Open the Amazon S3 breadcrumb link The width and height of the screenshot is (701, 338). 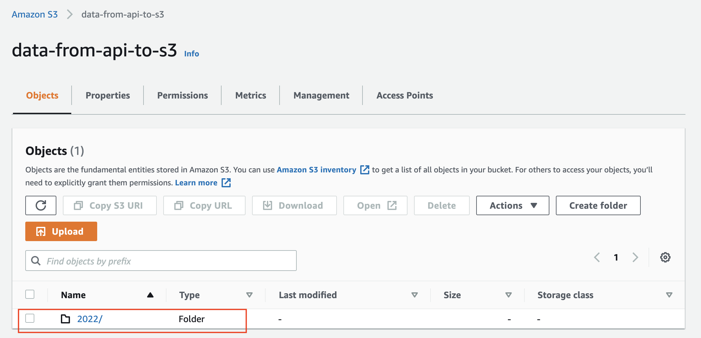coord(35,14)
